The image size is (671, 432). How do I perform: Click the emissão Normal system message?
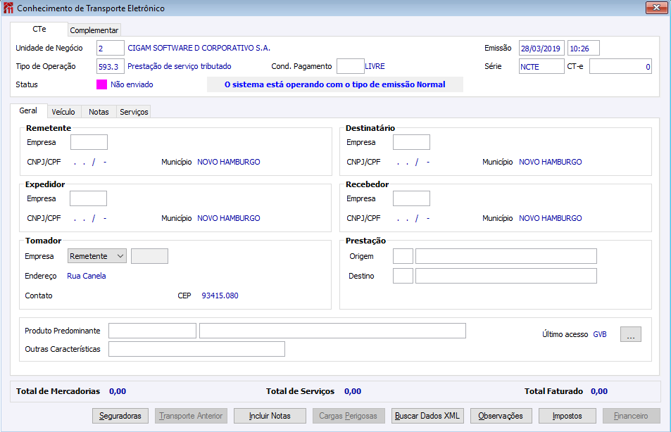pos(334,84)
